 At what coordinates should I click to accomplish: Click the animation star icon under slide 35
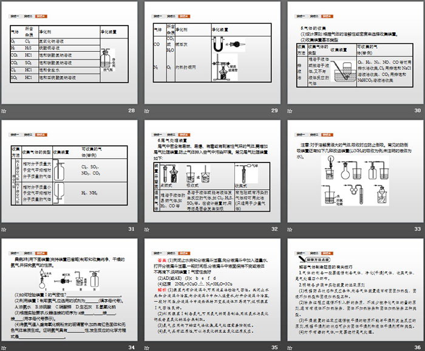point(148,347)
